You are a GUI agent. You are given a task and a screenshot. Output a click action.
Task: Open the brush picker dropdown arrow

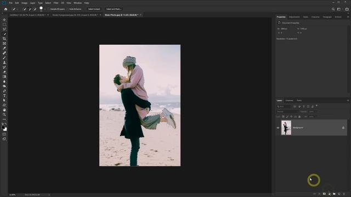(44, 9)
